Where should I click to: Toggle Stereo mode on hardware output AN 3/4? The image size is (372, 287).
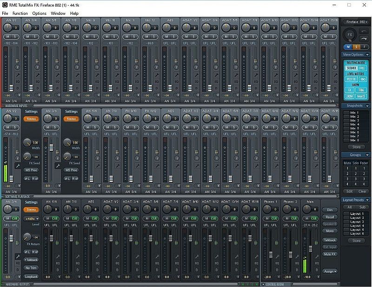[x=31, y=210]
